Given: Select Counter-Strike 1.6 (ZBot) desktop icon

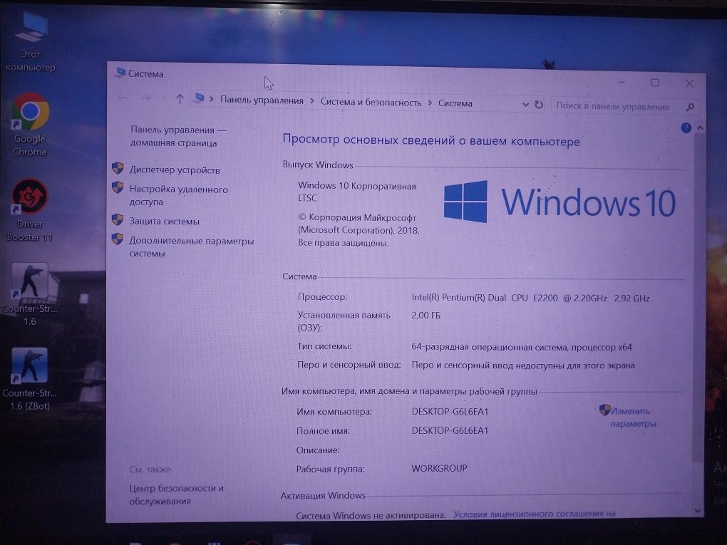Looking at the screenshot, I should [29, 379].
